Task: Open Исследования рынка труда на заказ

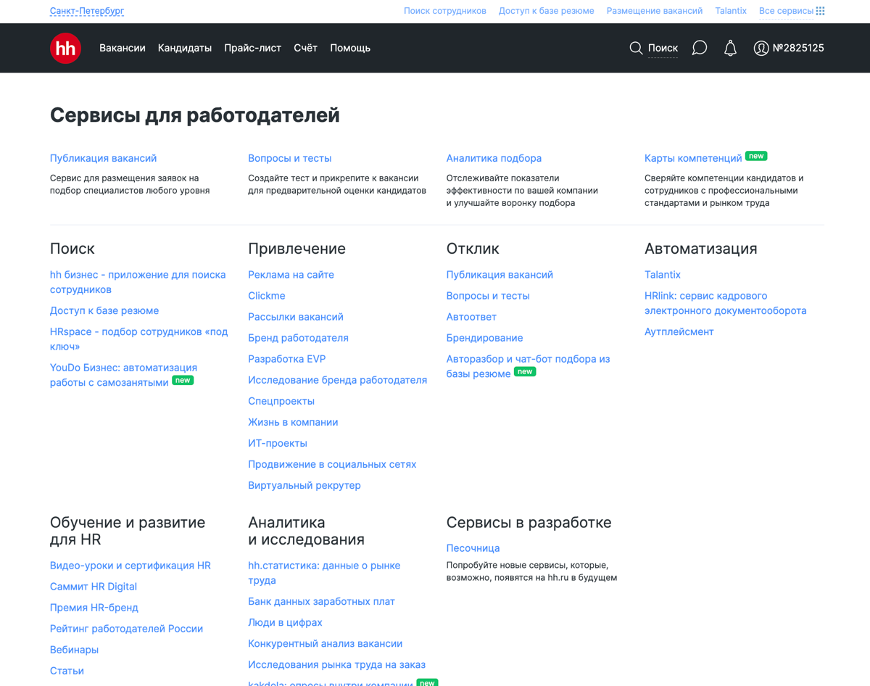Action: [x=336, y=664]
